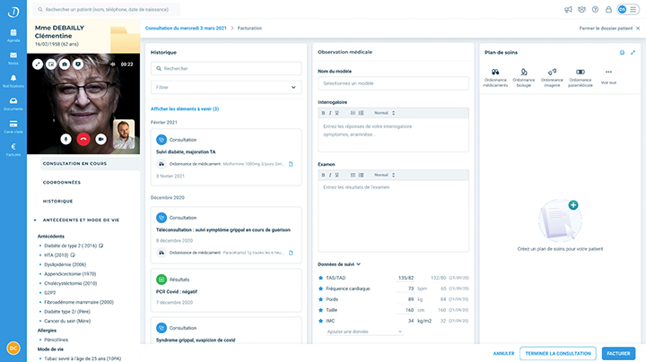Toggle the star next to Poids

tap(322, 299)
